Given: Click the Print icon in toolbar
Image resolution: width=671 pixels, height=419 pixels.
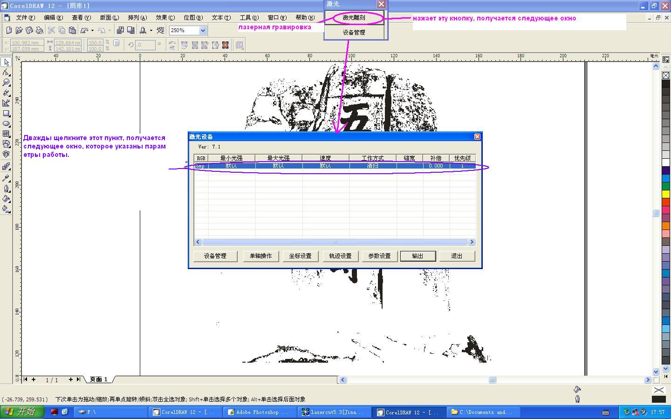Looking at the screenshot, I should pyautogui.click(x=40, y=30).
